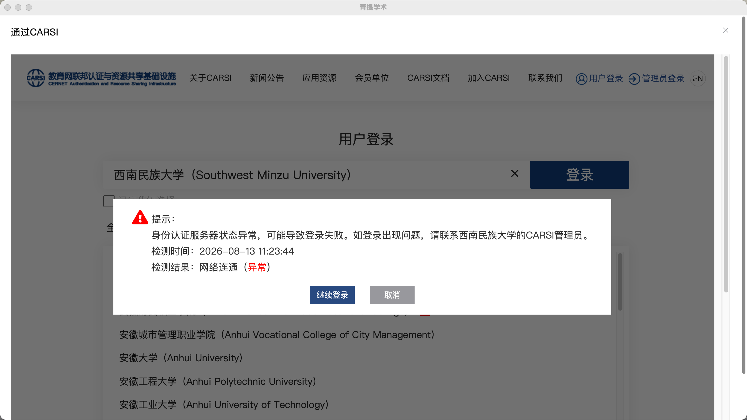This screenshot has width=747, height=420.
Task: Click the CARSI page vertical scrollbar
Action: coord(726,174)
